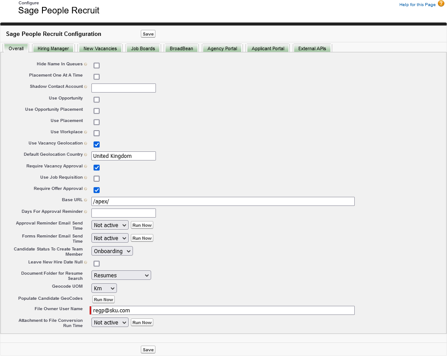Image resolution: width=447 pixels, height=356 pixels.
Task: Open Document Folder for Resume Search dropdown
Action: tap(121, 275)
